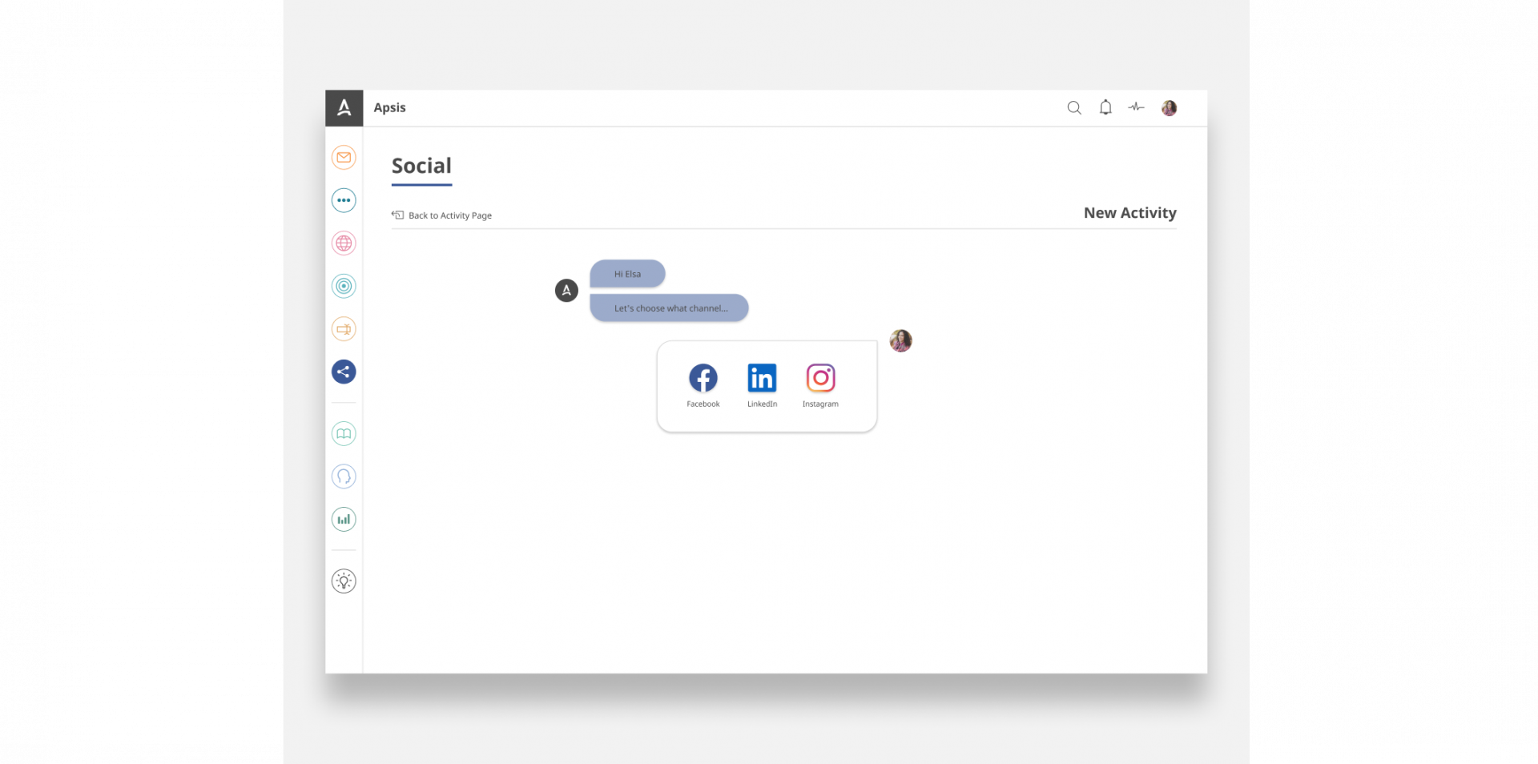1538x764 pixels.
Task: Open the globe Website icon in sidebar
Action: click(x=344, y=243)
